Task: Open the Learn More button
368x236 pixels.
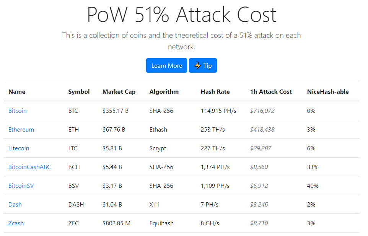Action: (x=166, y=65)
